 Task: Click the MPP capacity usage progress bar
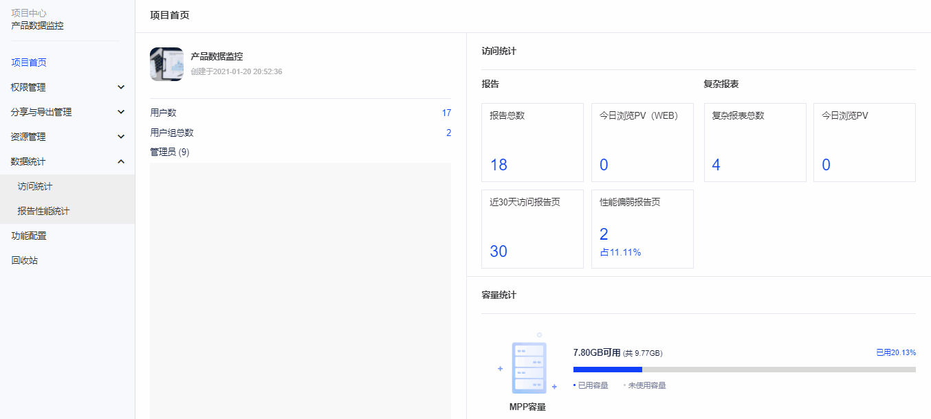[x=745, y=369]
